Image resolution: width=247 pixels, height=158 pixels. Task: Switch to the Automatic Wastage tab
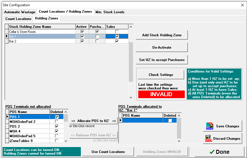(20, 12)
